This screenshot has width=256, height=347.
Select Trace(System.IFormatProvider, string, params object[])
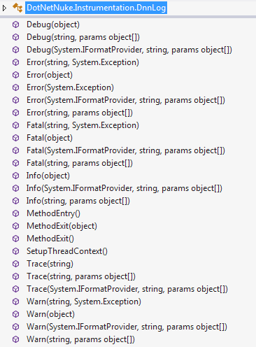click(127, 289)
